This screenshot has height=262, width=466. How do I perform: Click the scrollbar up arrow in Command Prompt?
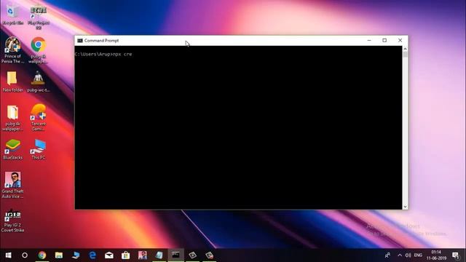[405, 49]
